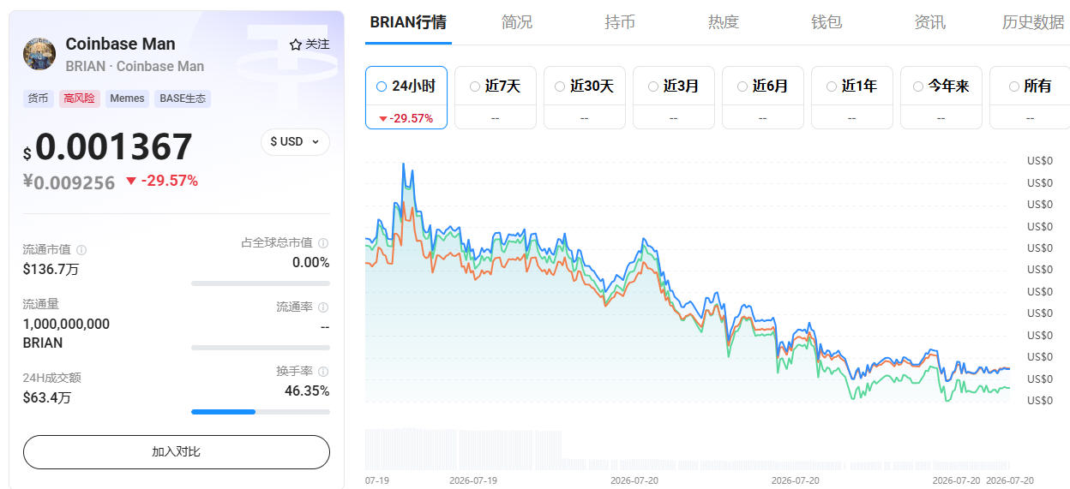The height and width of the screenshot is (489, 1070).
Task: Click the BASE生态 tag
Action: [183, 98]
